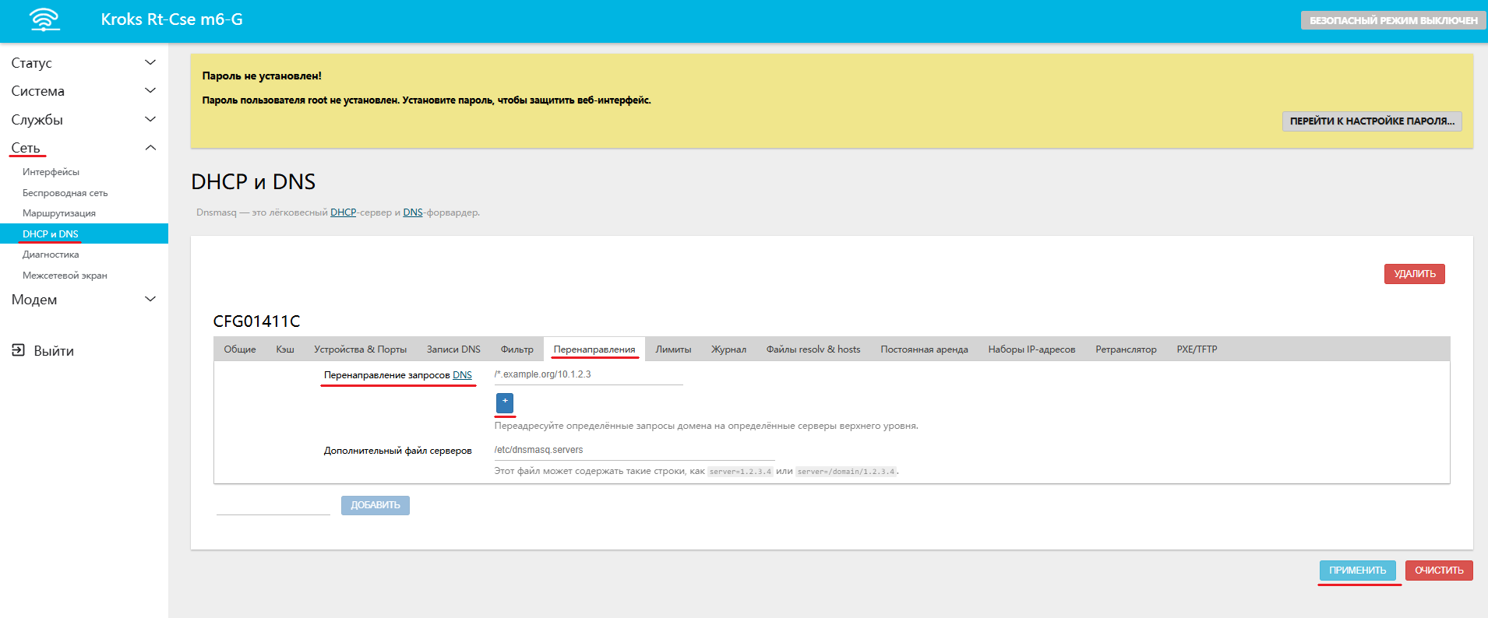Focus the /etc/dnsmasq.servers file field

coord(633,450)
